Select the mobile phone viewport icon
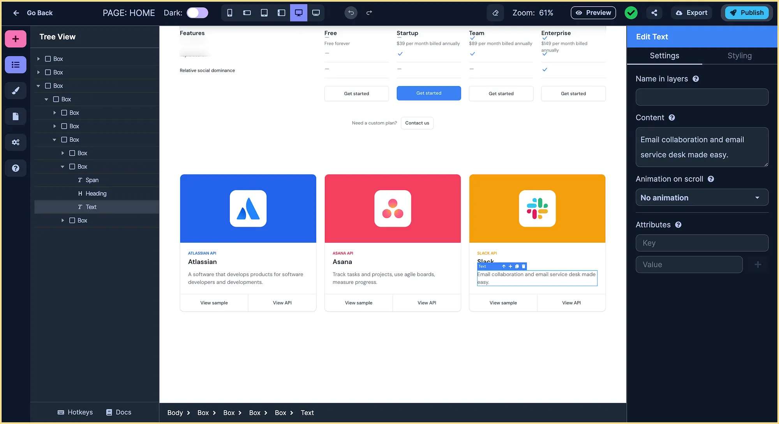This screenshot has width=779, height=424. [x=230, y=13]
